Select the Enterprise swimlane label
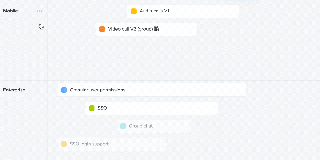Viewport: 320px width, 160px height. 14,90
